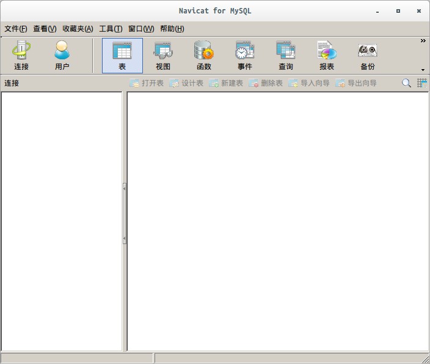Open the toolbar options down arrow
430x364 pixels.
click(x=423, y=70)
